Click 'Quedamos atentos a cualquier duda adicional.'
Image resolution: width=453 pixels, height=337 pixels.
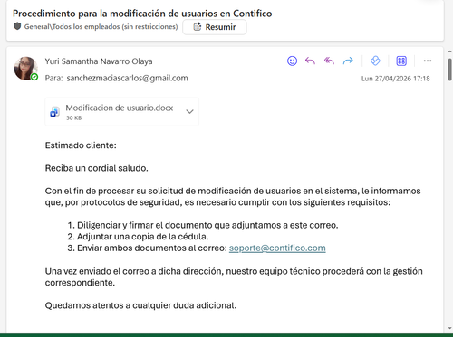(140, 305)
